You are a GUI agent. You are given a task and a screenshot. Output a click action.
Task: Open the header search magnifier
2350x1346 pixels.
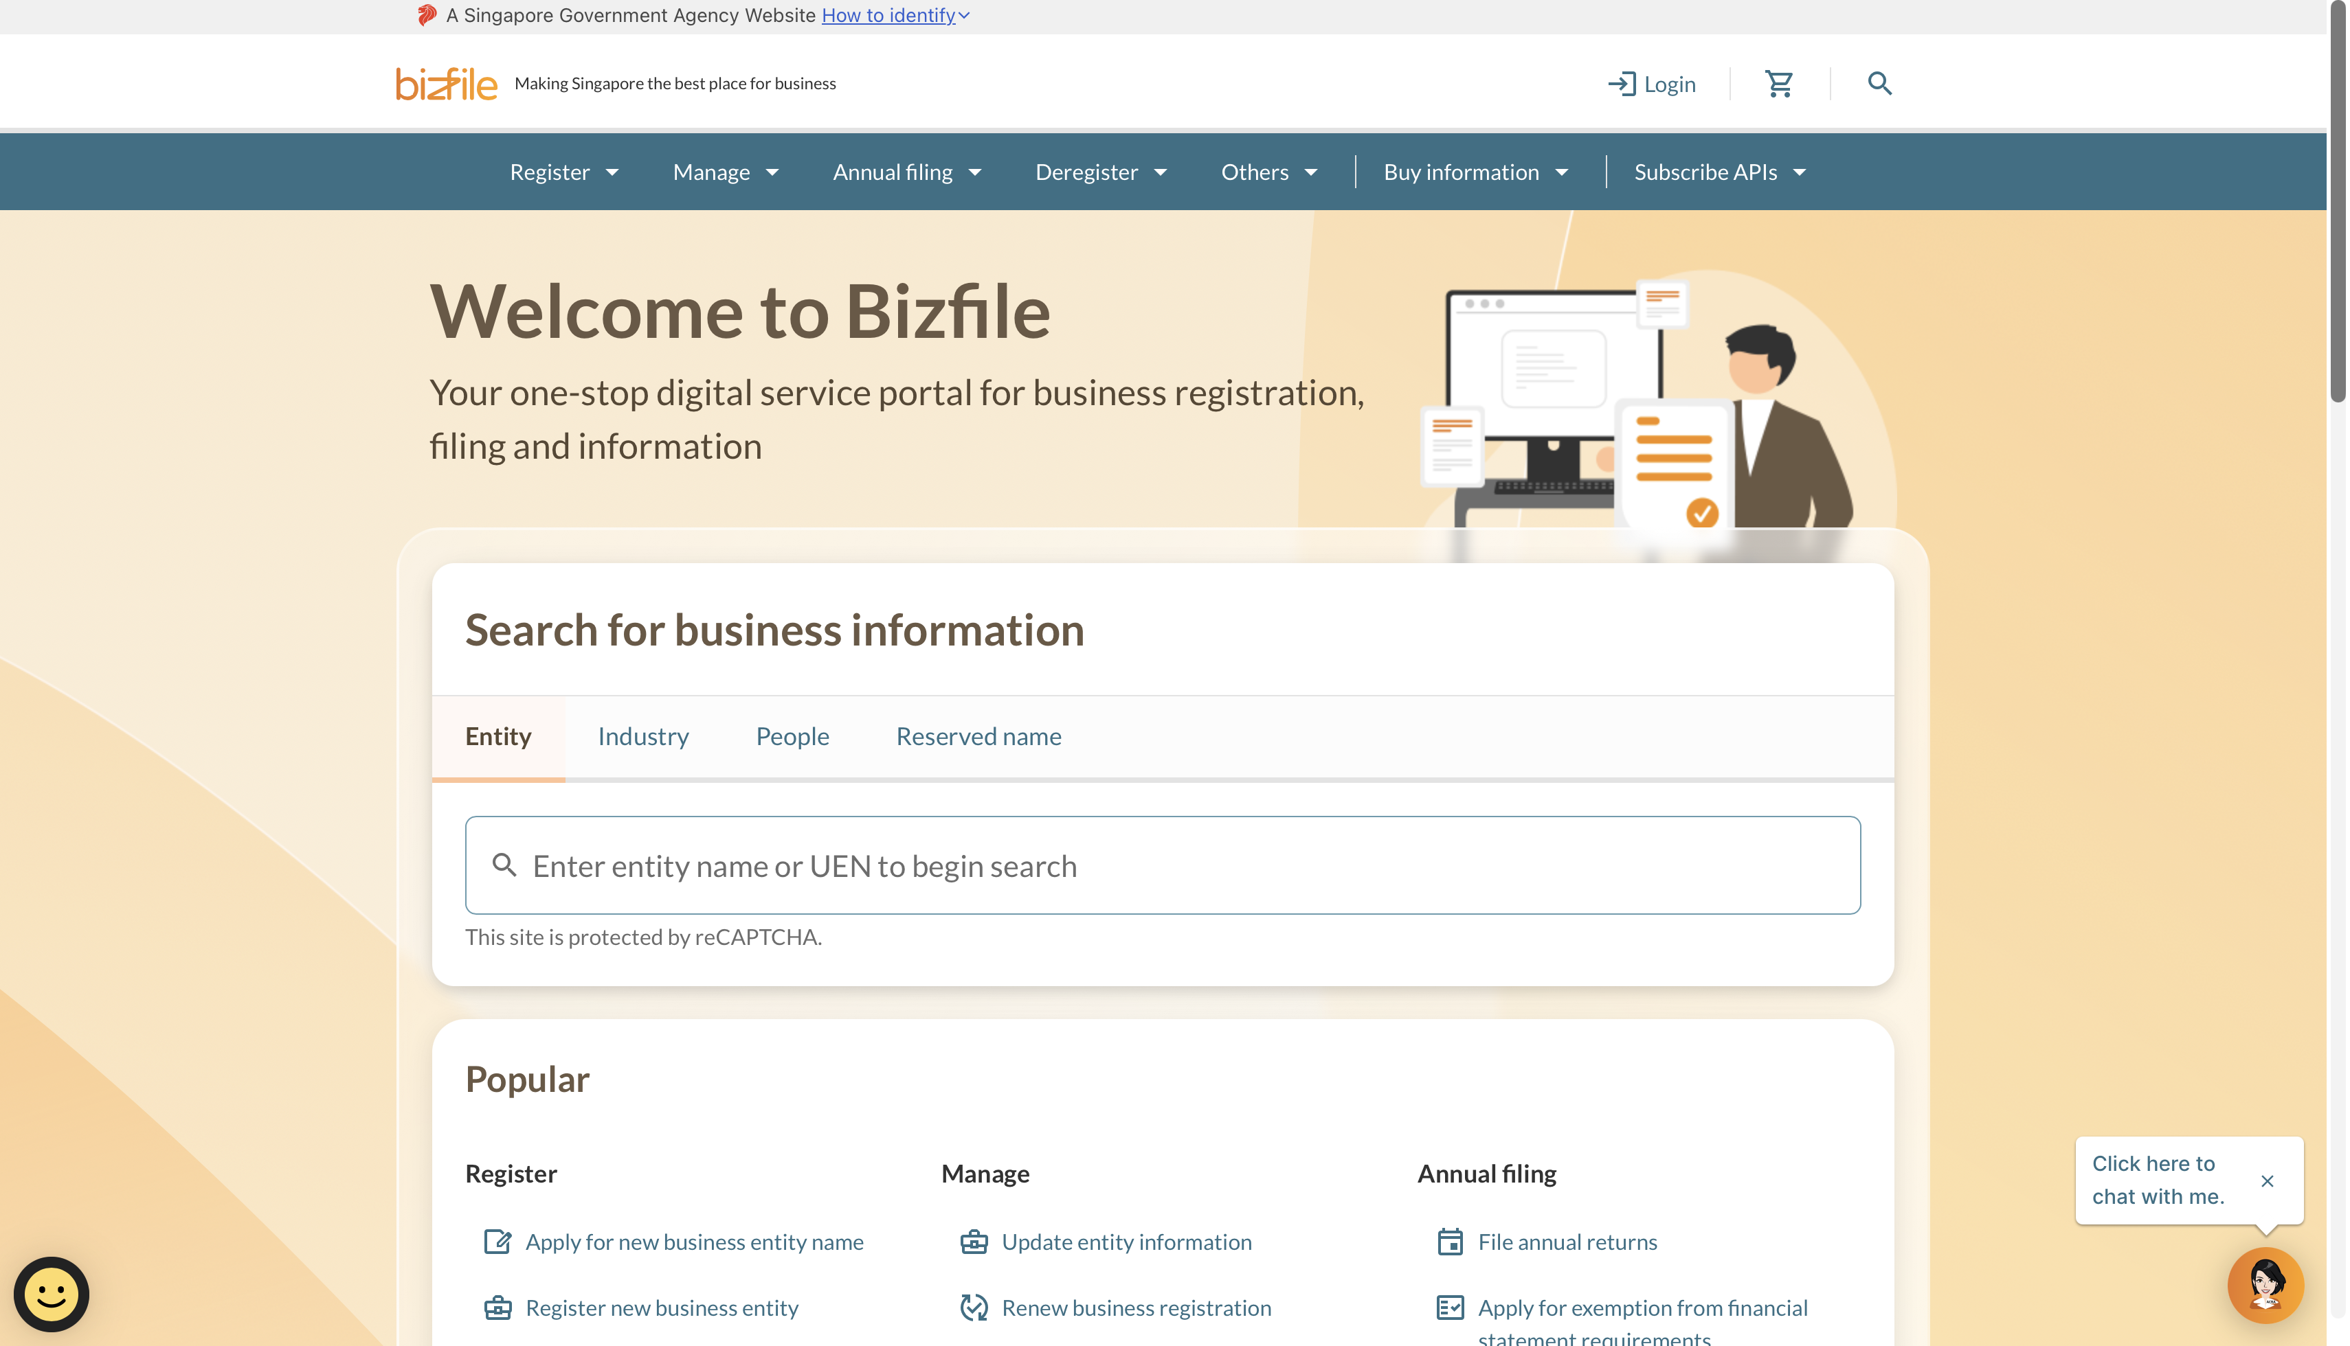1879,83
